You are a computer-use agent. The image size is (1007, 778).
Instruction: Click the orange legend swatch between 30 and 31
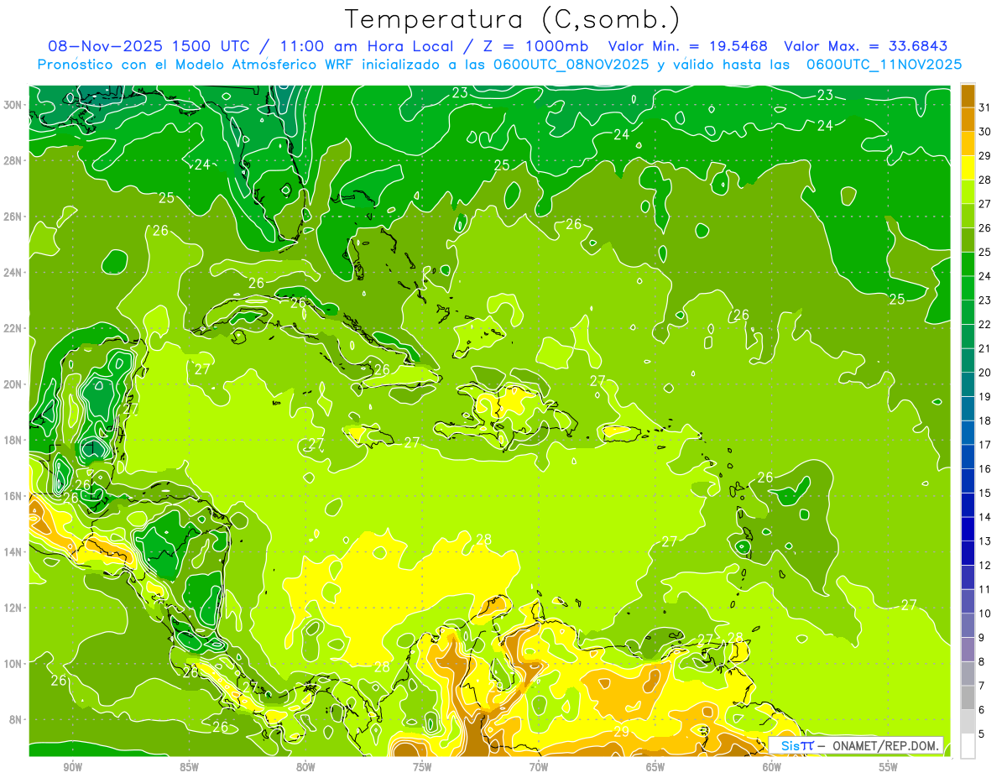pyautogui.click(x=968, y=120)
